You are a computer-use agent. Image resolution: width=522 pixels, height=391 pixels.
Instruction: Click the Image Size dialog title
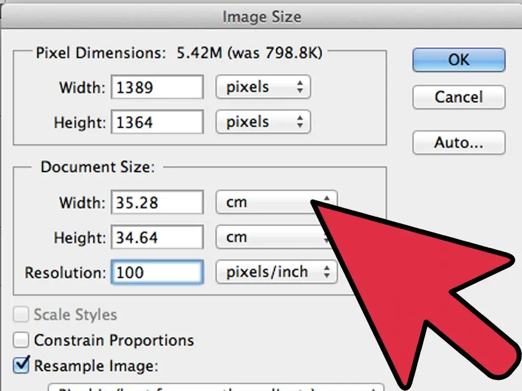click(262, 17)
